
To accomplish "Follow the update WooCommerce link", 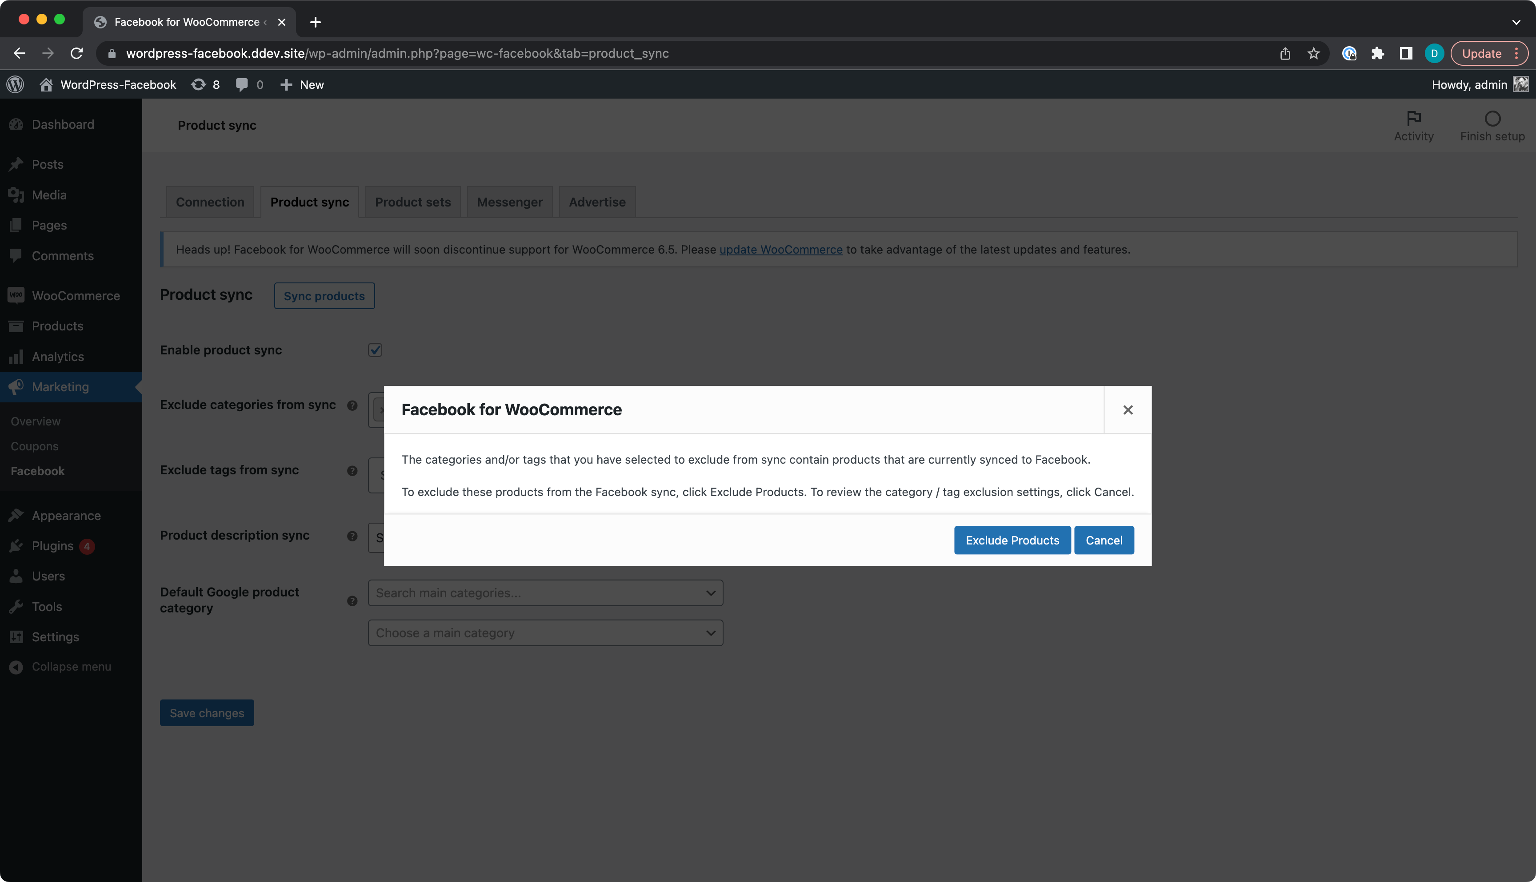I will [x=781, y=250].
